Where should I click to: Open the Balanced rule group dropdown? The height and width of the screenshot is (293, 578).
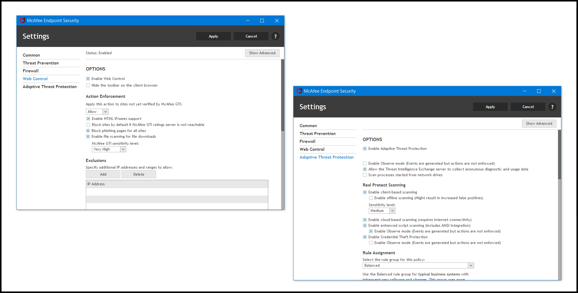click(x=418, y=265)
